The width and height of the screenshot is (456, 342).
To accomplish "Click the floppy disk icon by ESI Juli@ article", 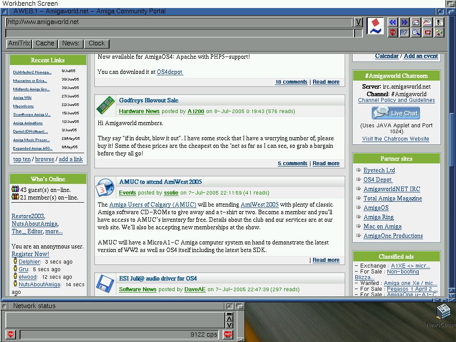I will (105, 284).
